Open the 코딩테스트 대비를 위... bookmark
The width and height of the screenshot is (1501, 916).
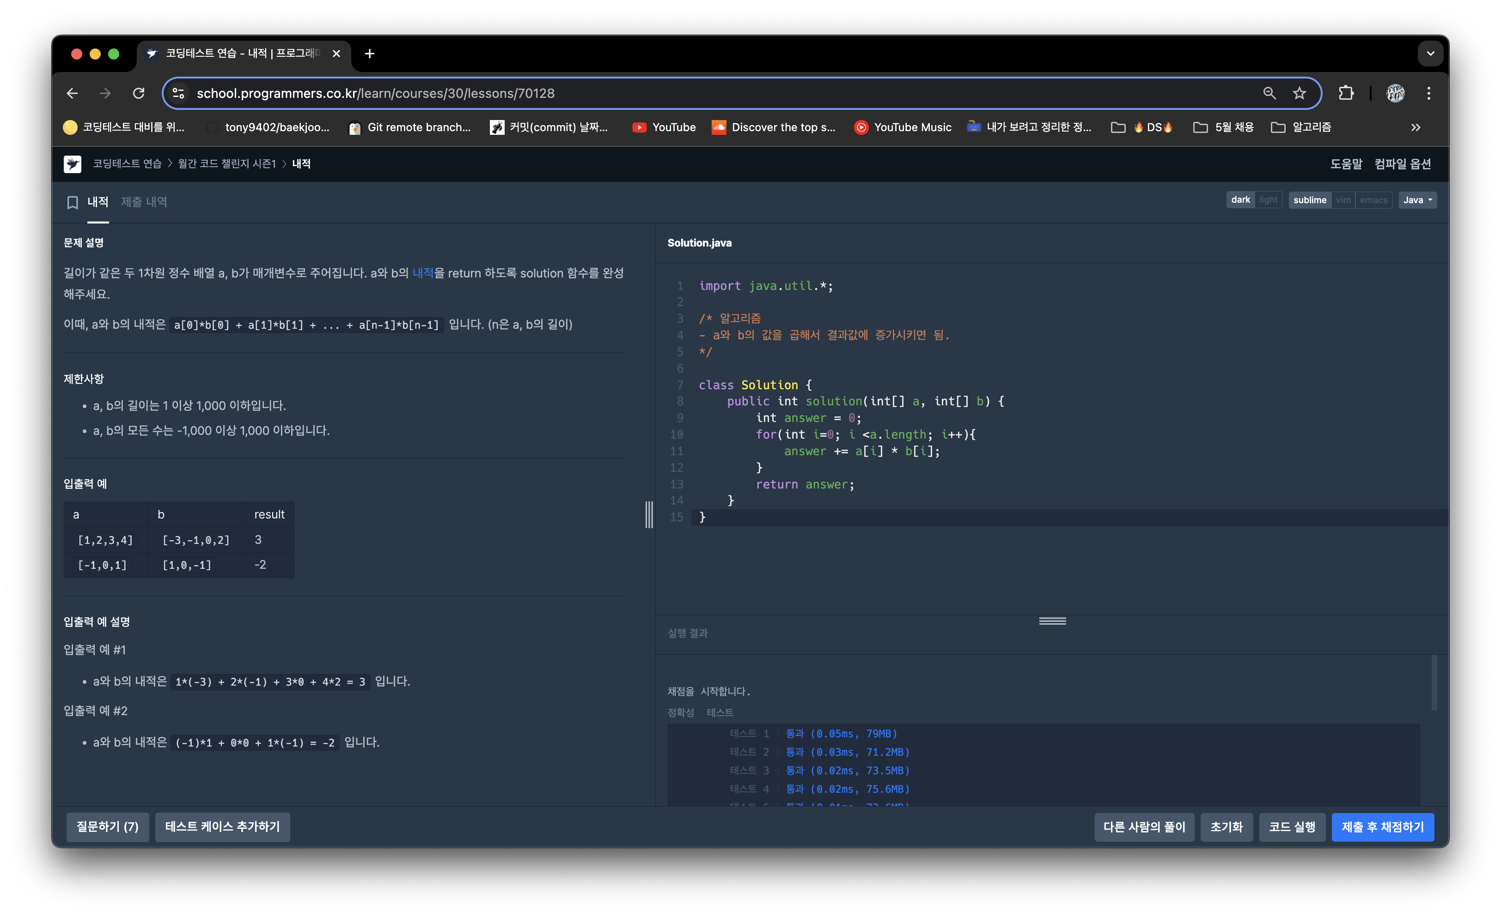point(124,127)
